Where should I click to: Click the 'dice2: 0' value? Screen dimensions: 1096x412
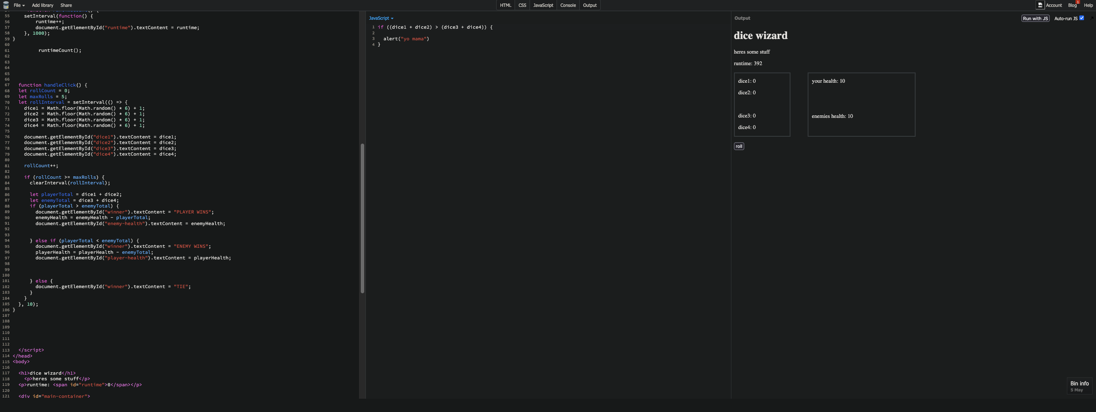point(747,93)
